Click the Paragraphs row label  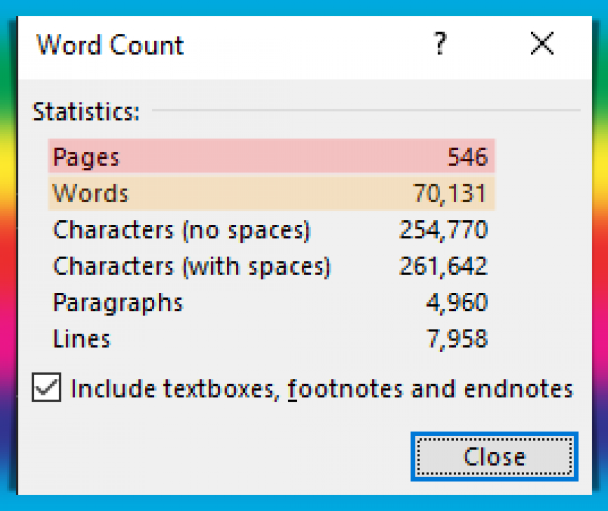coord(118,303)
